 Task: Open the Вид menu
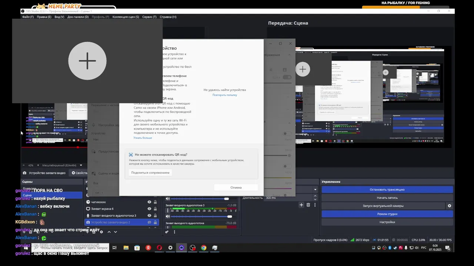coord(59,17)
